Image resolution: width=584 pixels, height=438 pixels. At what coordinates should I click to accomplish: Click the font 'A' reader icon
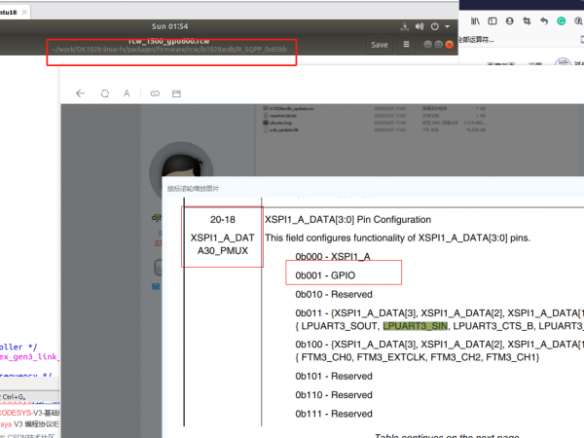click(127, 94)
